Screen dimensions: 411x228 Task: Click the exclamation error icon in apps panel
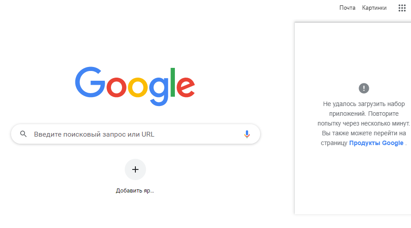[x=364, y=88]
